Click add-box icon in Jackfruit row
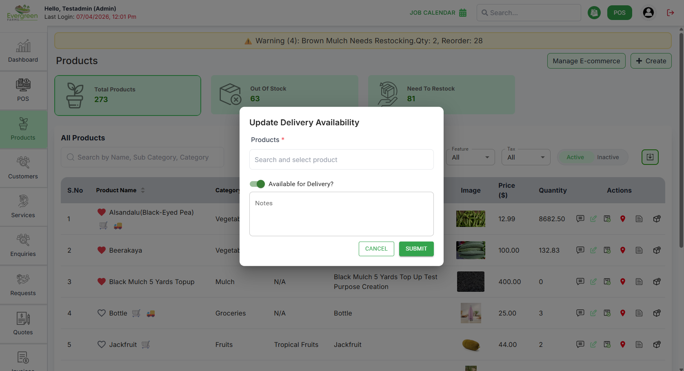 coord(657,344)
